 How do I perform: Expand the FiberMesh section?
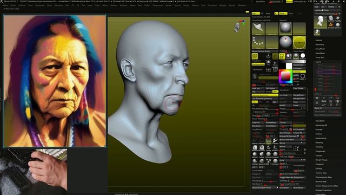tap(320, 121)
